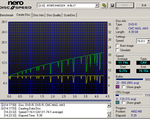Switch to the Benchmark tab
150x119 pixels.
(7, 15)
